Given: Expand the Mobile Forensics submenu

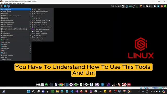Looking at the screenshot, I should (x=16, y=25).
